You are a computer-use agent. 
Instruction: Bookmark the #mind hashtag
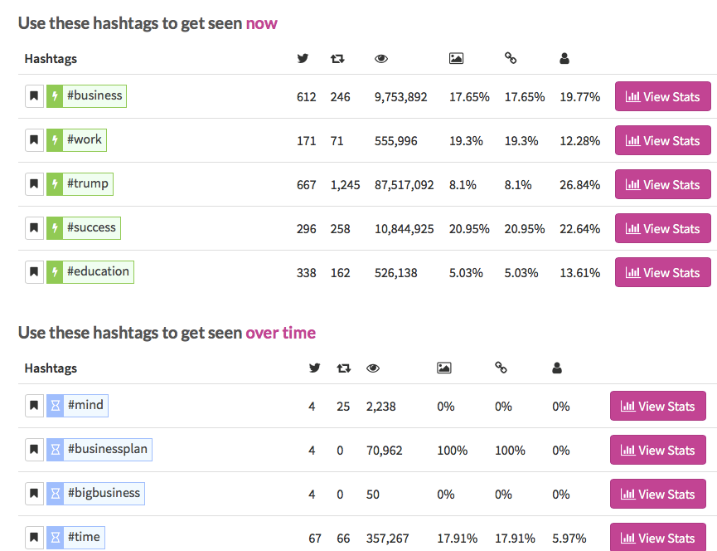coord(34,406)
